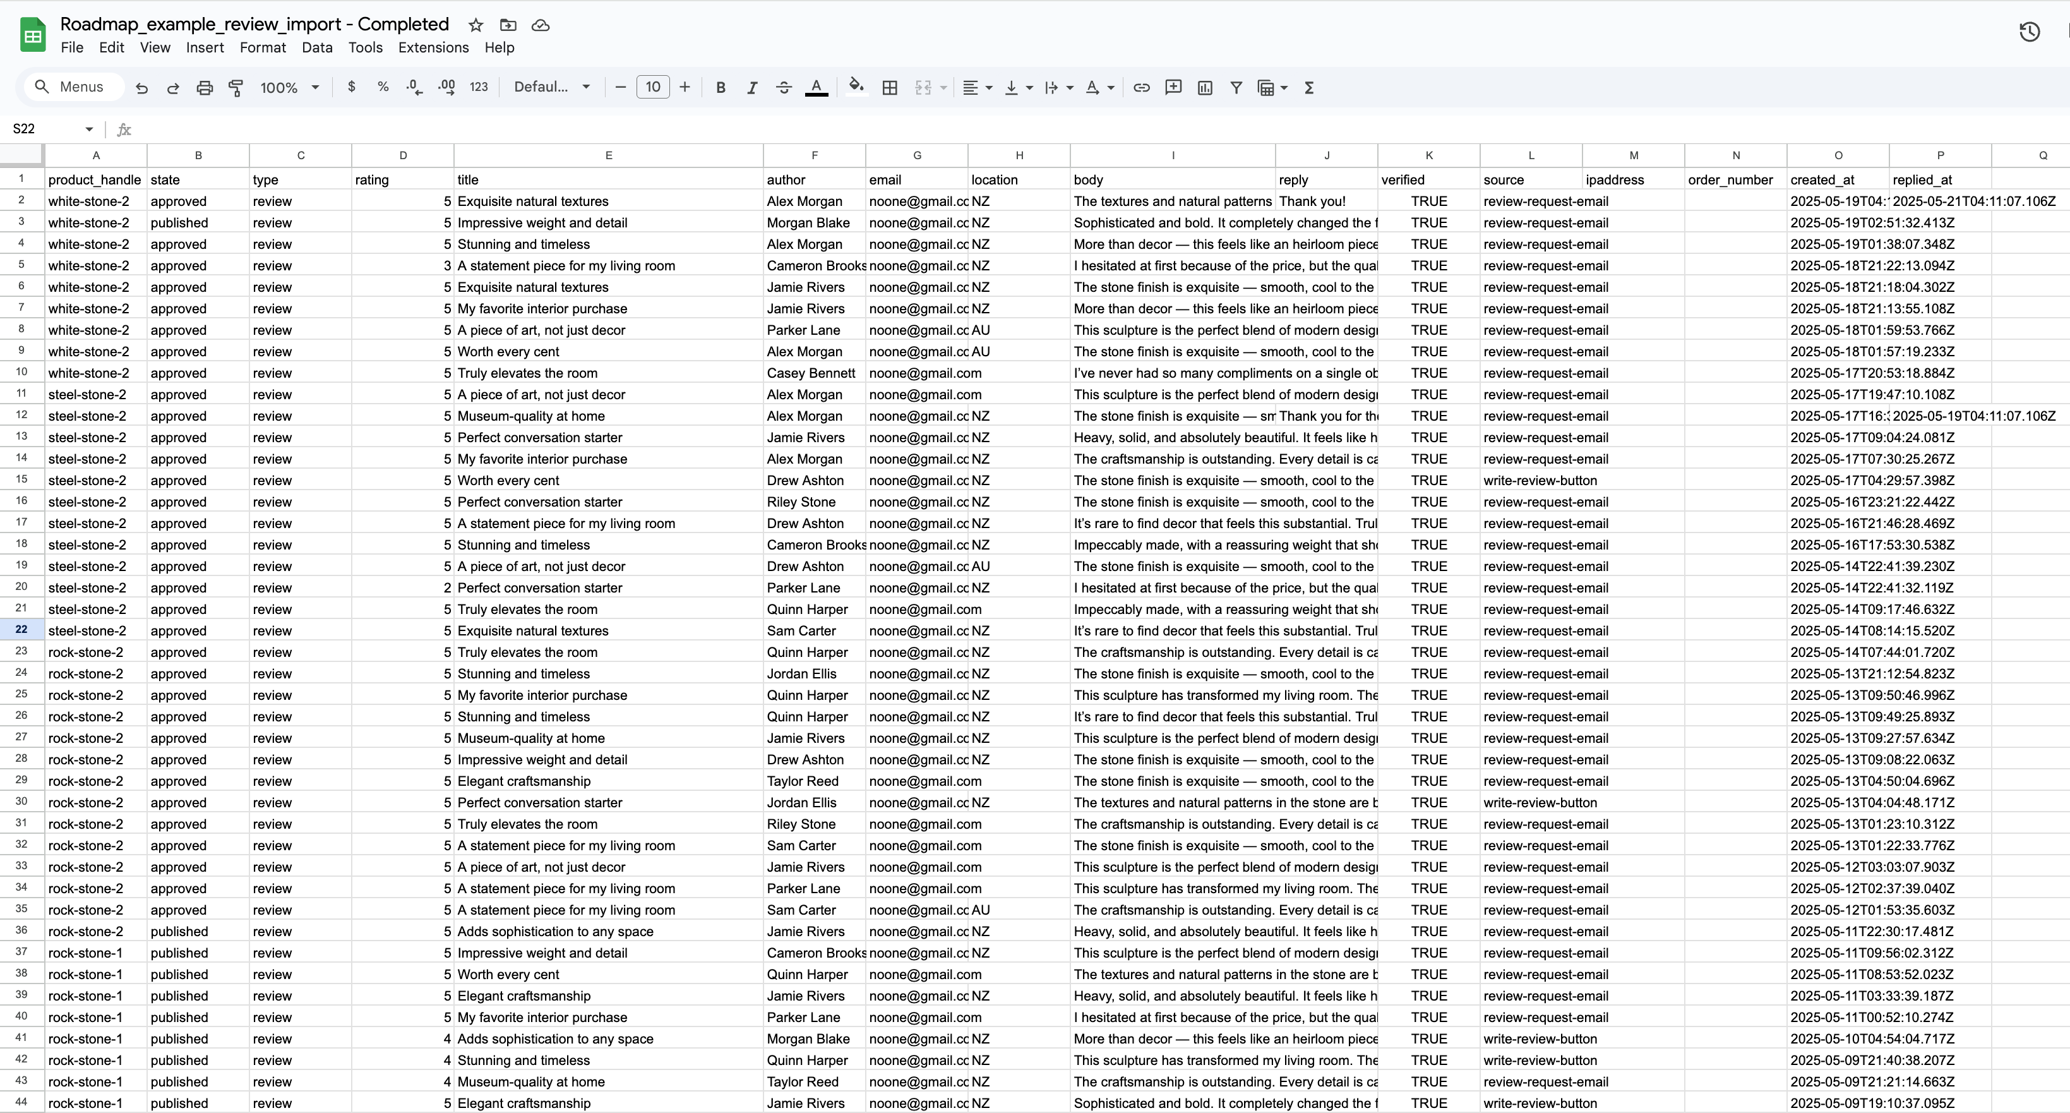2070x1113 pixels.
Task: Click the paint format roller icon
Action: pyautogui.click(x=236, y=88)
